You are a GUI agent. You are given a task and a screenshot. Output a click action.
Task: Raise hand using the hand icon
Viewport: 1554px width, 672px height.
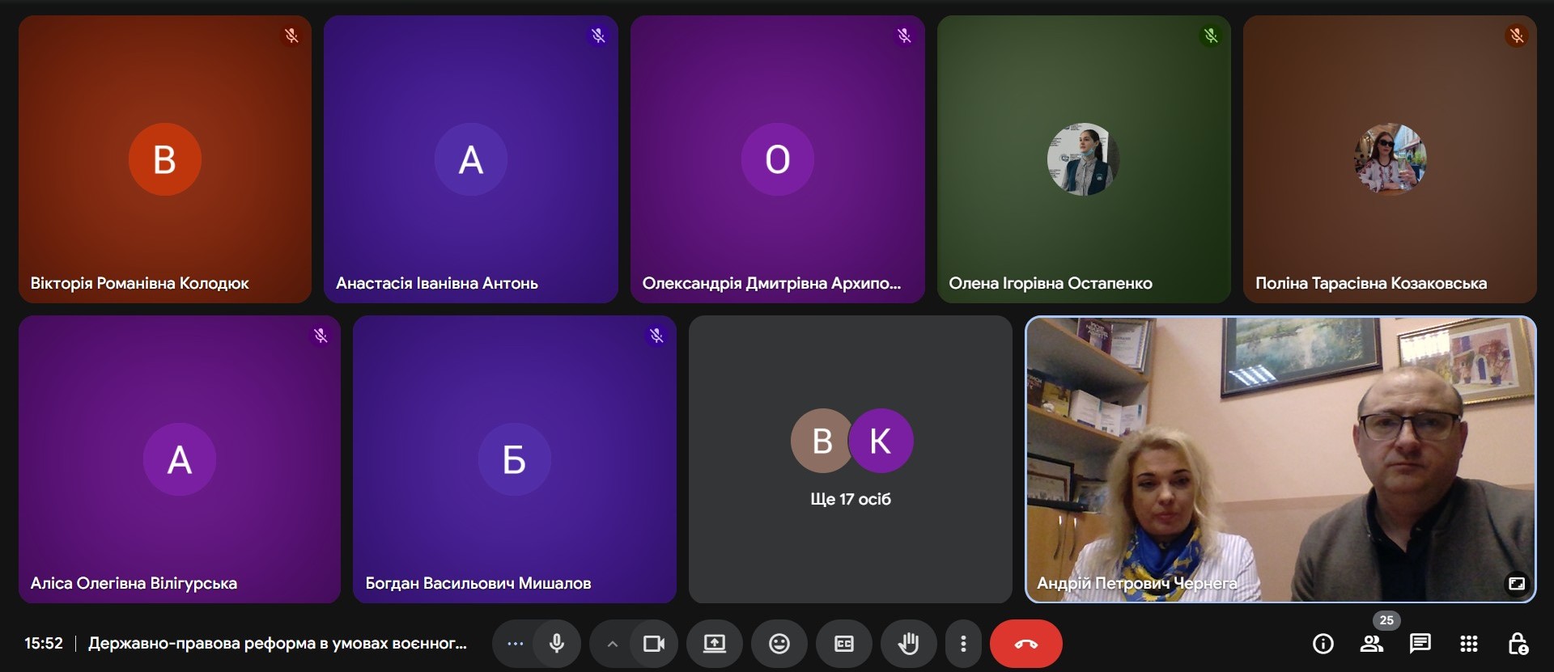(908, 644)
